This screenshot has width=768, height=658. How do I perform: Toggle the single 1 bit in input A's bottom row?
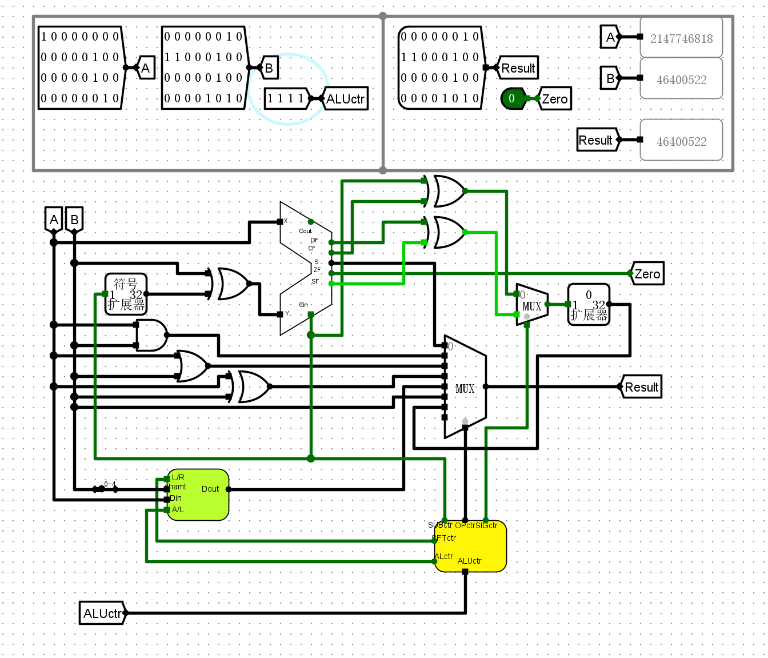tap(106, 98)
